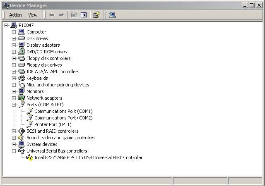Click the COM2 port connector icon
Screen dimensions: 265x186
29,118
